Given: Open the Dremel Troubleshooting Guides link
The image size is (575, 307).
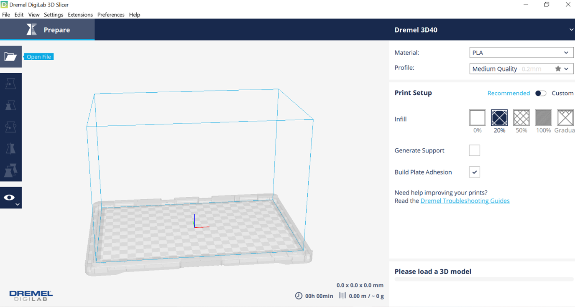Looking at the screenshot, I should coord(465,201).
